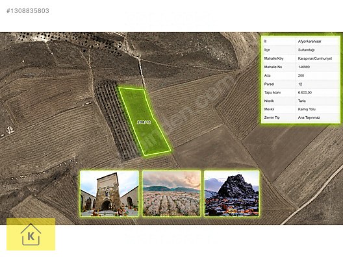Click the 'İlçe' row label
Viewport: 343px width, 257px height.
click(267, 50)
